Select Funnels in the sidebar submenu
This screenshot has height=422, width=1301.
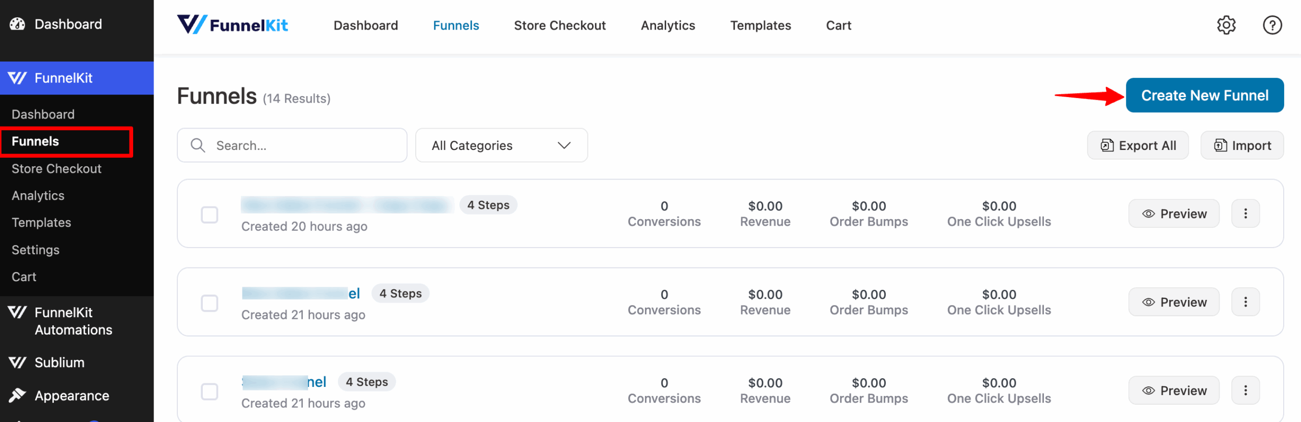coord(35,141)
